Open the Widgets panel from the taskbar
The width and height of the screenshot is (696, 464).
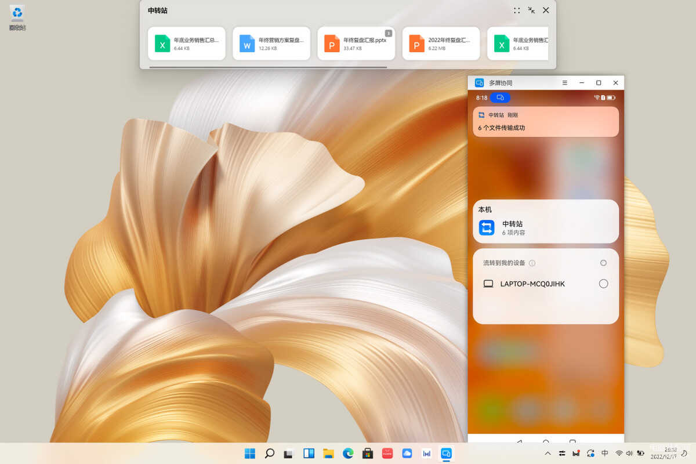[x=309, y=454]
